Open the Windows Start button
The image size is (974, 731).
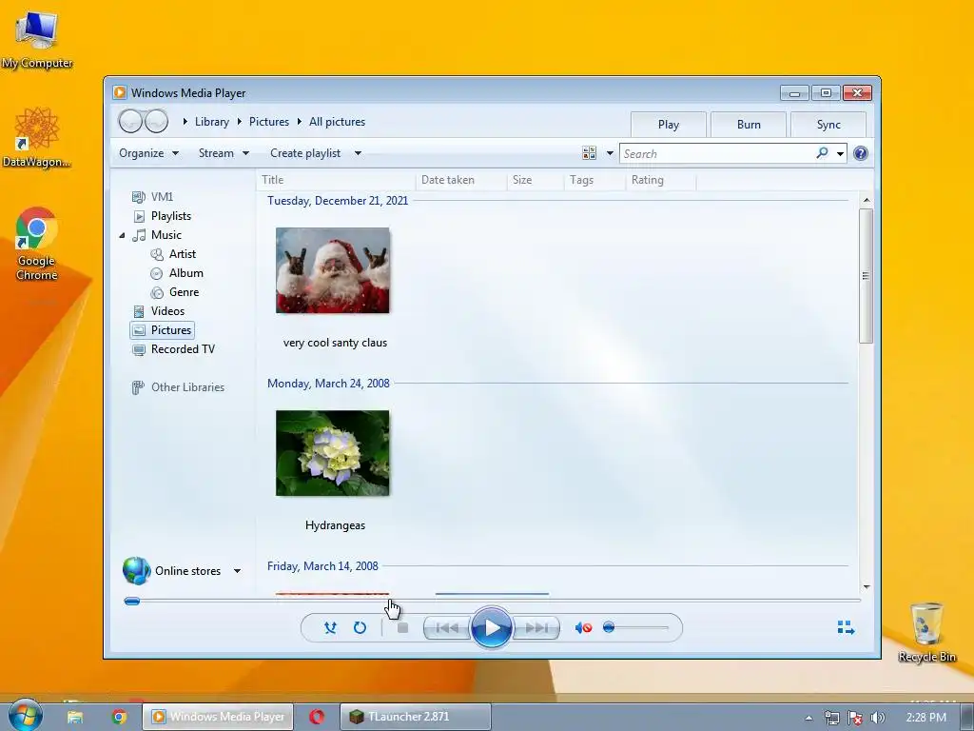(25, 716)
